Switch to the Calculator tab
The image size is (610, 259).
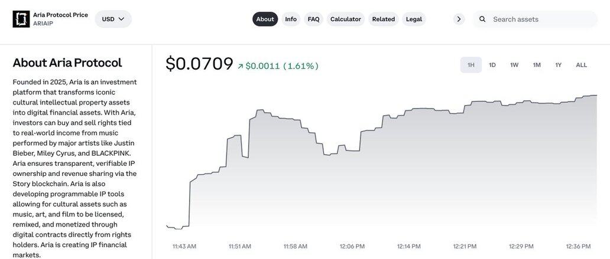(x=346, y=19)
